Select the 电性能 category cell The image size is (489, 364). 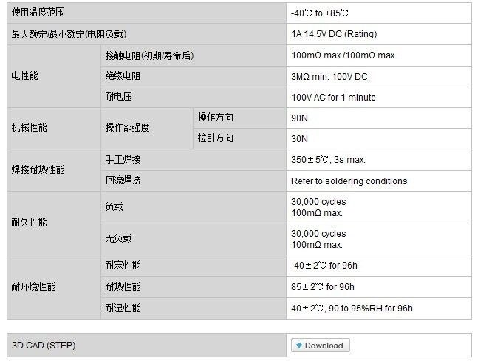point(25,76)
